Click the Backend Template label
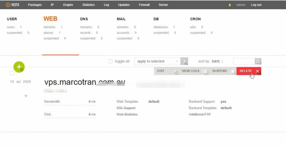Image resolution: width=286 pixels, height=147 pixels. click(x=203, y=108)
